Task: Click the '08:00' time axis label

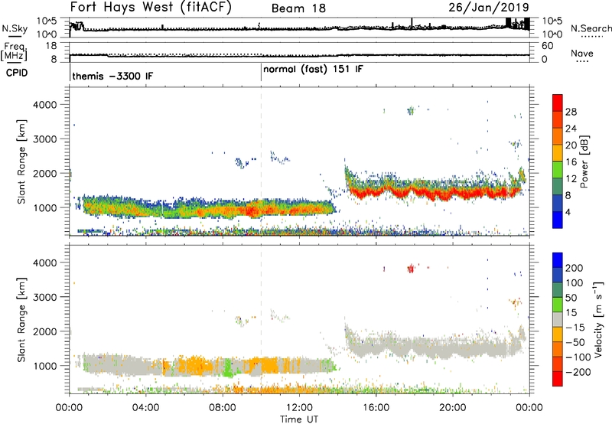Action: pyautogui.click(x=222, y=408)
